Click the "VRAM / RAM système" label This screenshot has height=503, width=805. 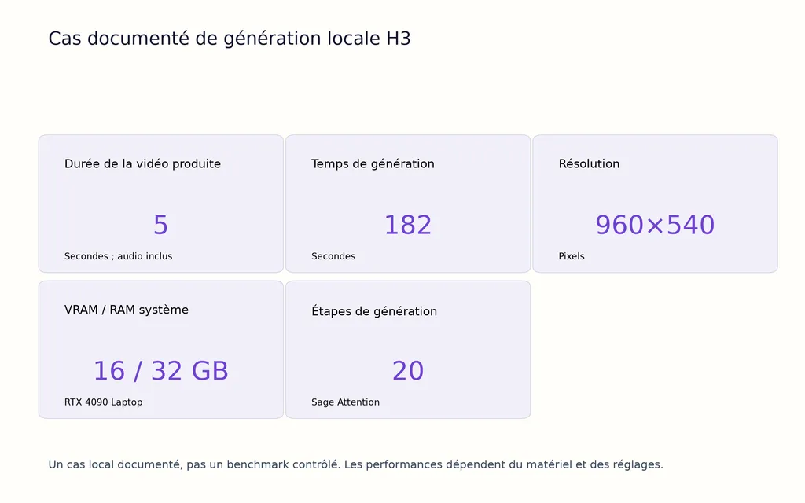pyautogui.click(x=127, y=310)
